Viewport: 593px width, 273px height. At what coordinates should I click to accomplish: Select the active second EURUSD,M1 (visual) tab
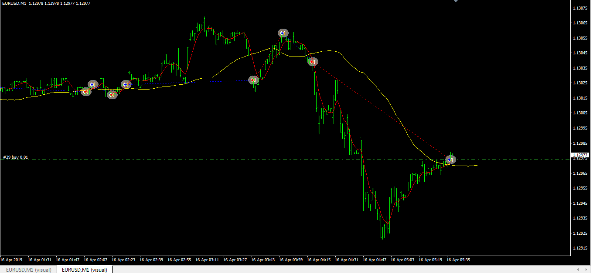(85, 270)
